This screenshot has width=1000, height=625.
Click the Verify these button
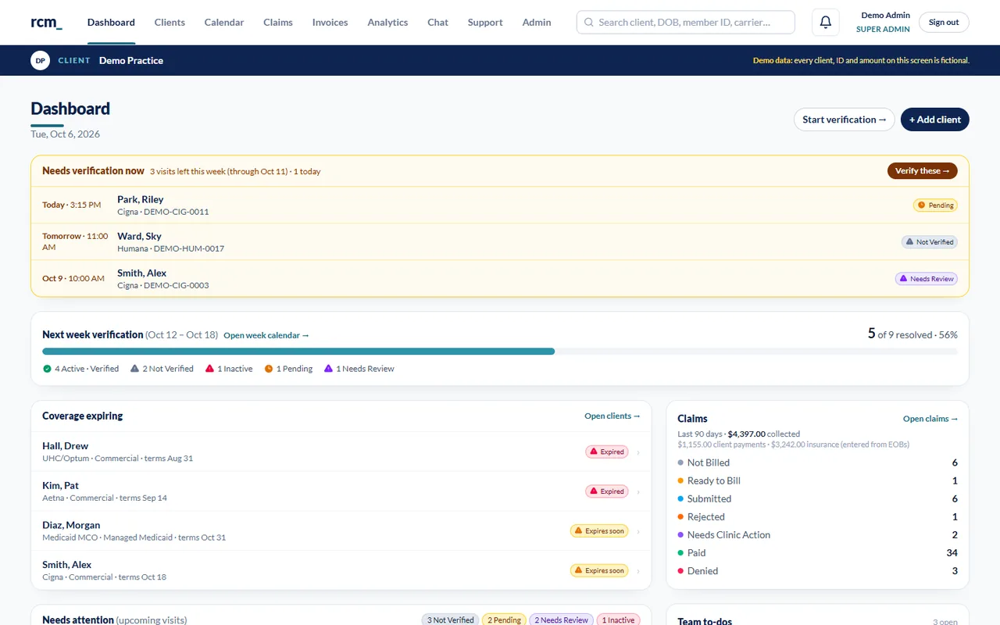[x=923, y=170]
